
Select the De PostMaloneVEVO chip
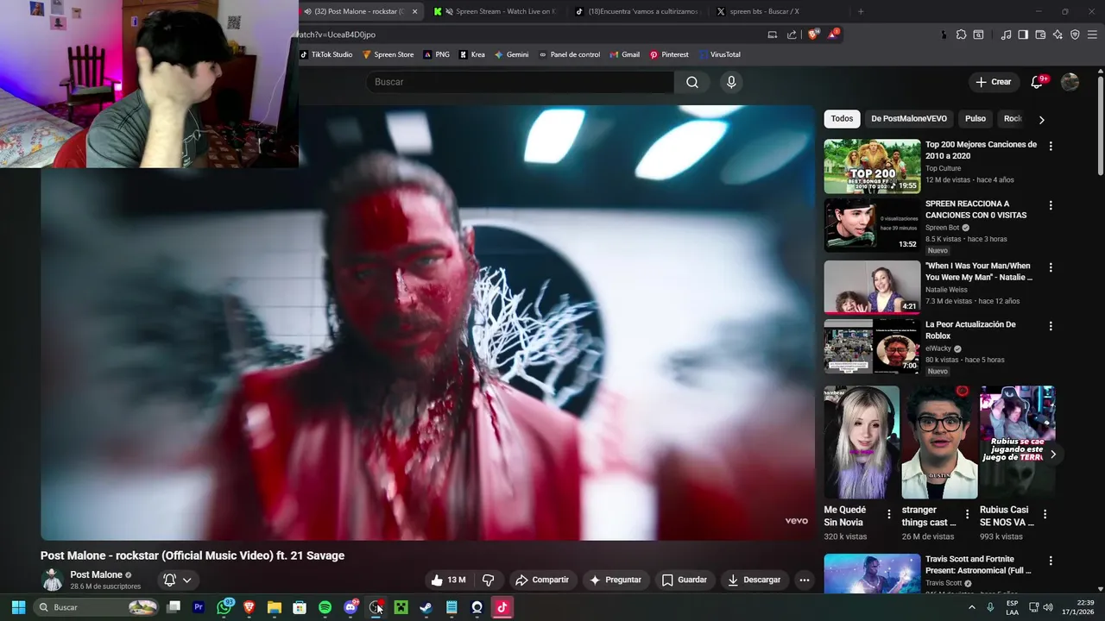[x=908, y=119]
